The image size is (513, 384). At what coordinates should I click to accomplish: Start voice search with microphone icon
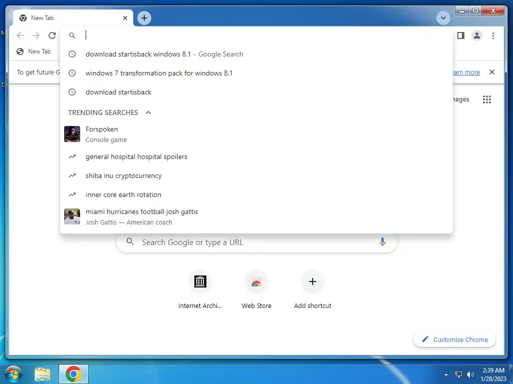(382, 242)
